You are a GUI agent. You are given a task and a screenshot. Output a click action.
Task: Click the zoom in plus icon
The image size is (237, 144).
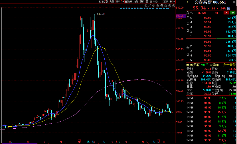170,5
